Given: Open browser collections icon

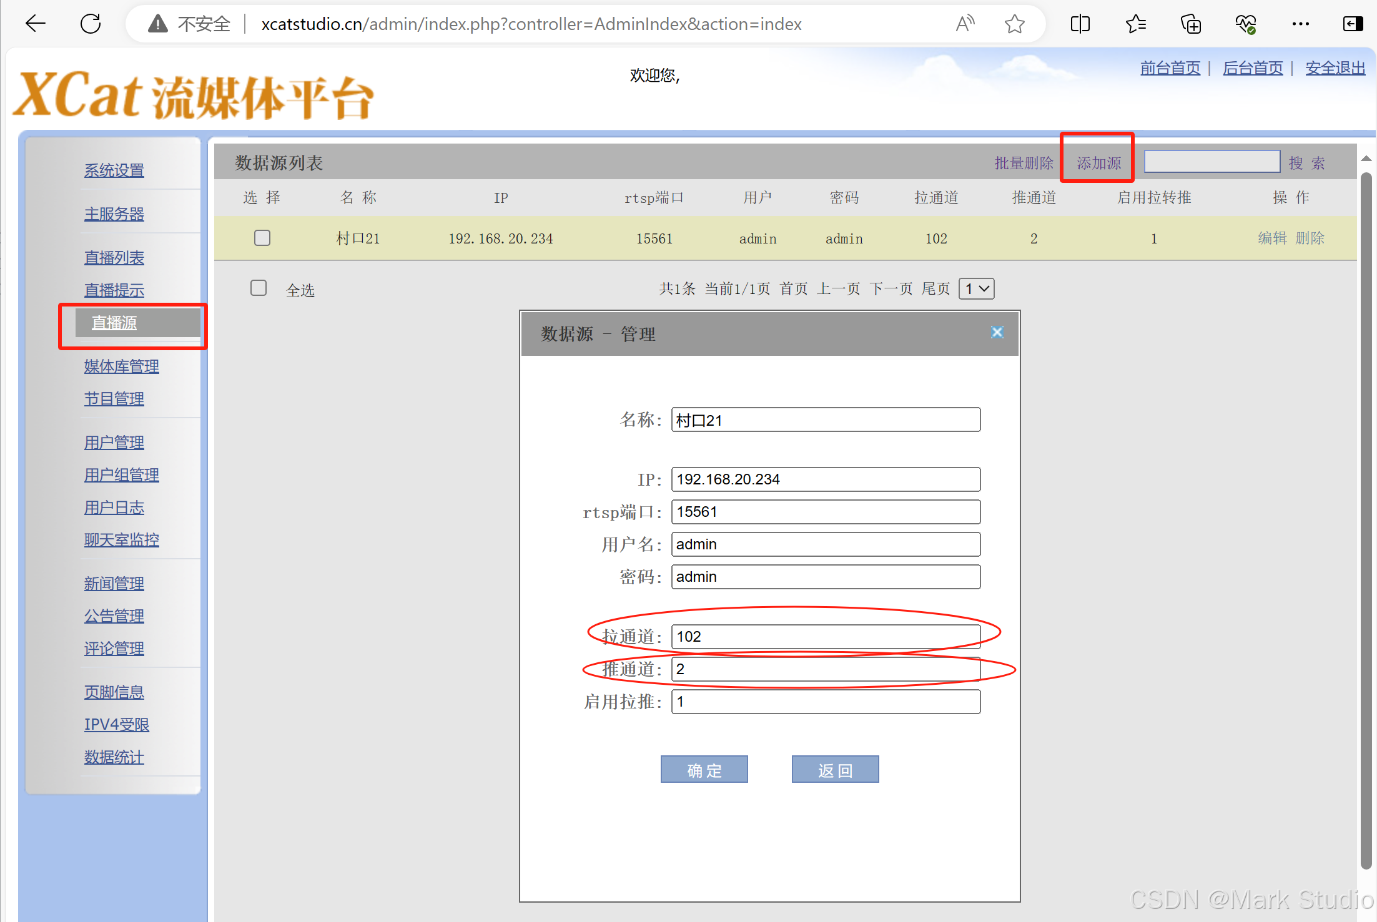Looking at the screenshot, I should 1191,24.
